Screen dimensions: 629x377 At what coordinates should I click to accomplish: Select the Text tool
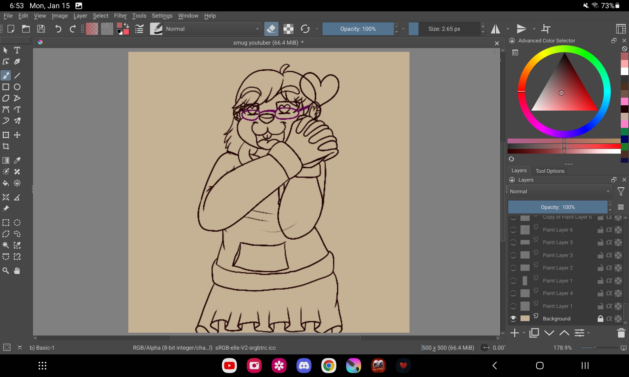click(x=17, y=50)
